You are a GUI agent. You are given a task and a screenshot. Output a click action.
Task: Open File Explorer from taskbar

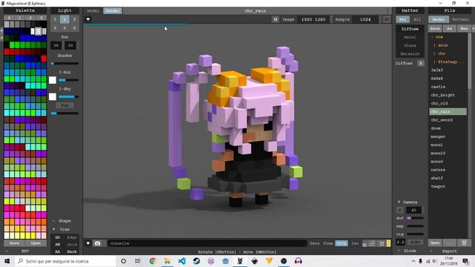pyautogui.click(x=167, y=261)
